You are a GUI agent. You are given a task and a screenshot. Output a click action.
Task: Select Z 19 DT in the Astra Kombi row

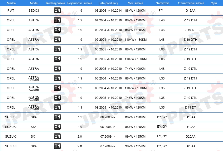coord(190,107)
